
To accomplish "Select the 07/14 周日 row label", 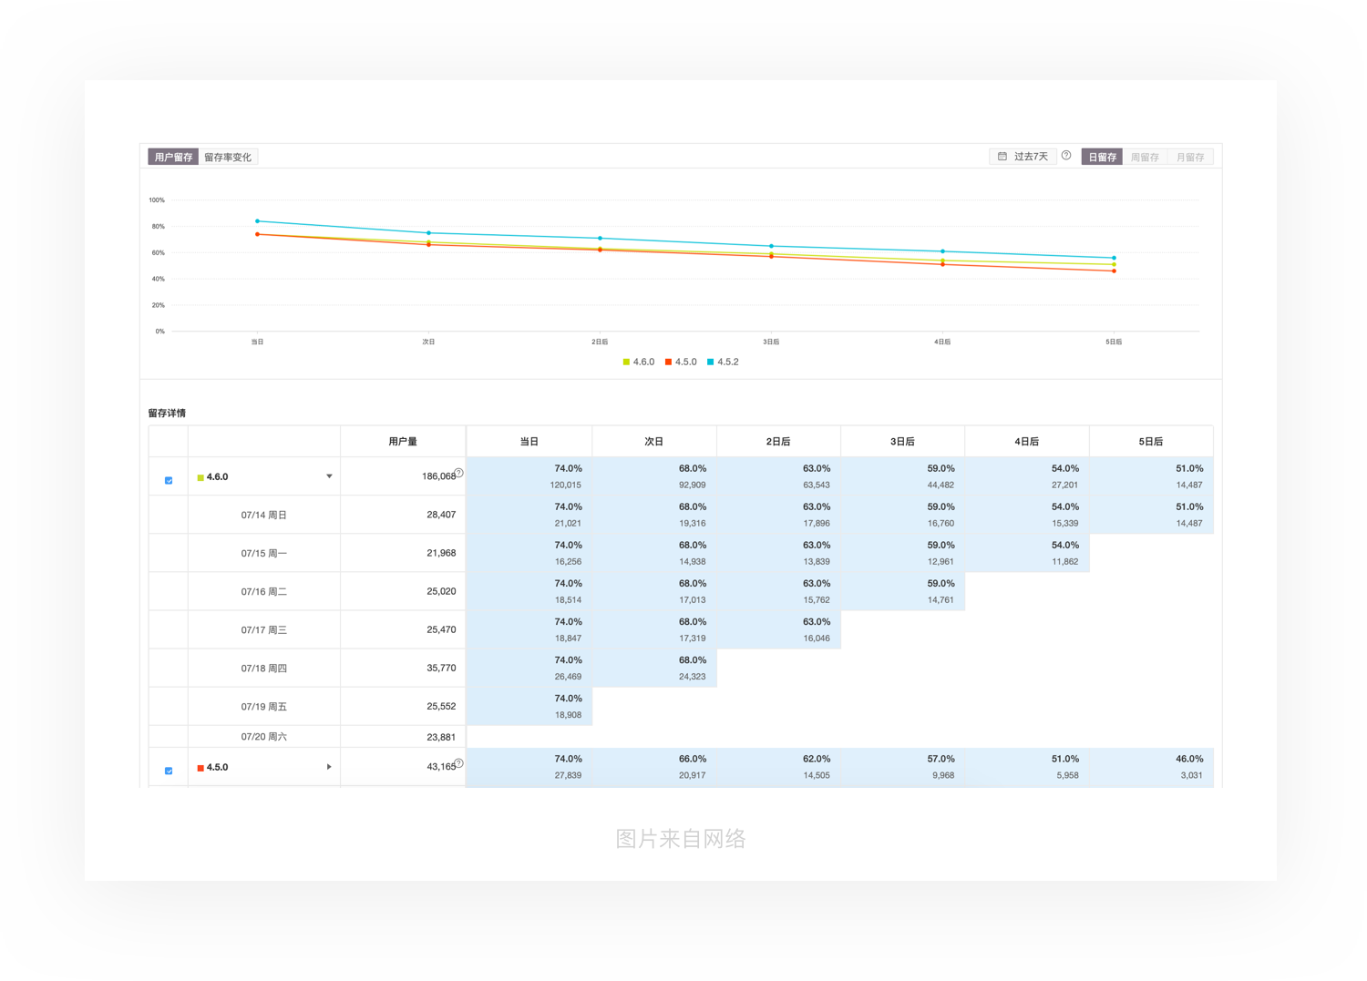I will click(264, 515).
